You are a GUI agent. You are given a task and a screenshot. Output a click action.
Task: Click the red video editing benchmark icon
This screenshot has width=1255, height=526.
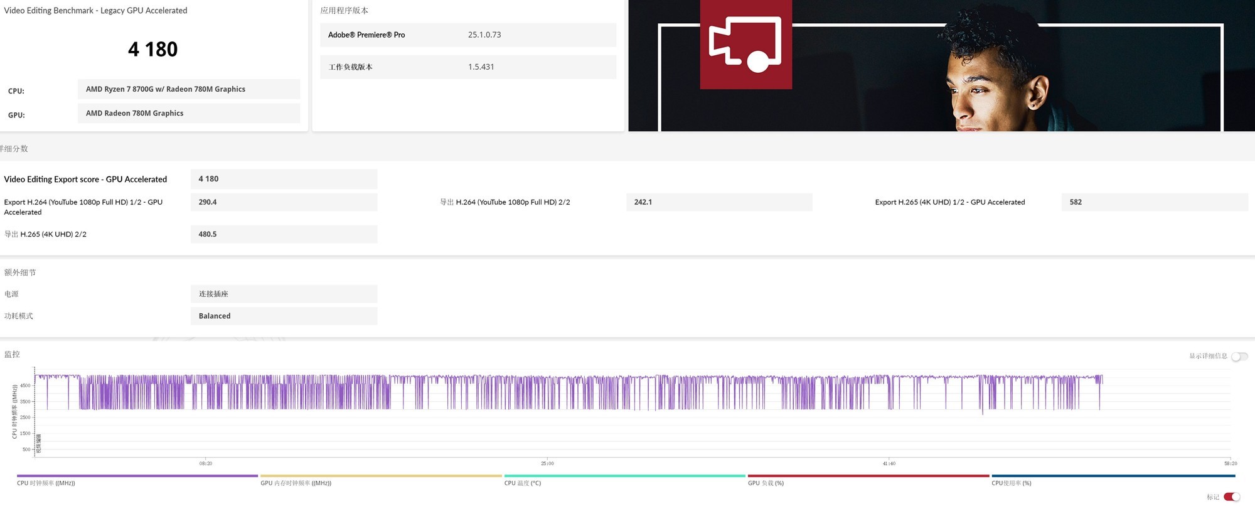tap(745, 45)
